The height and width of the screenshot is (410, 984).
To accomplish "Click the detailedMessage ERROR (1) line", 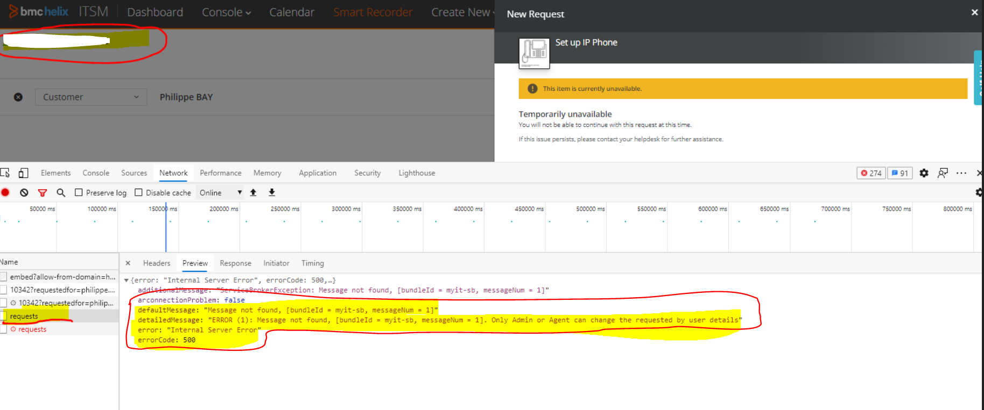I will tap(440, 320).
